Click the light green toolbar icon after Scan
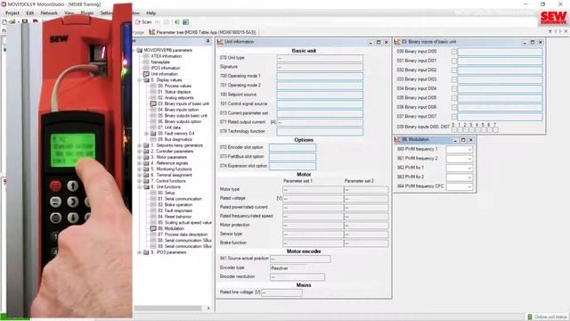 pos(177,22)
